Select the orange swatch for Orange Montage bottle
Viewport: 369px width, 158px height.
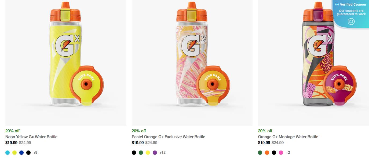[267, 152]
